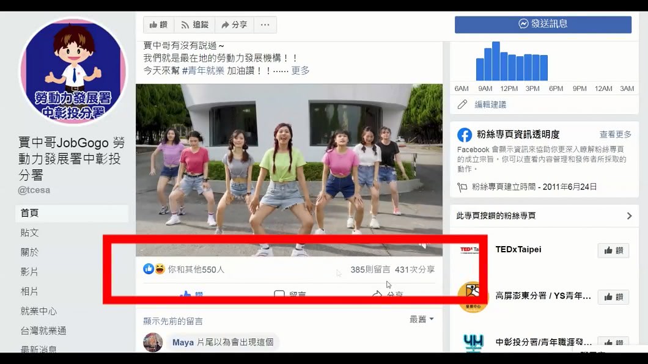The image size is (648, 364).
Task: Open the 431次分享 shares count
Action: pos(414,269)
